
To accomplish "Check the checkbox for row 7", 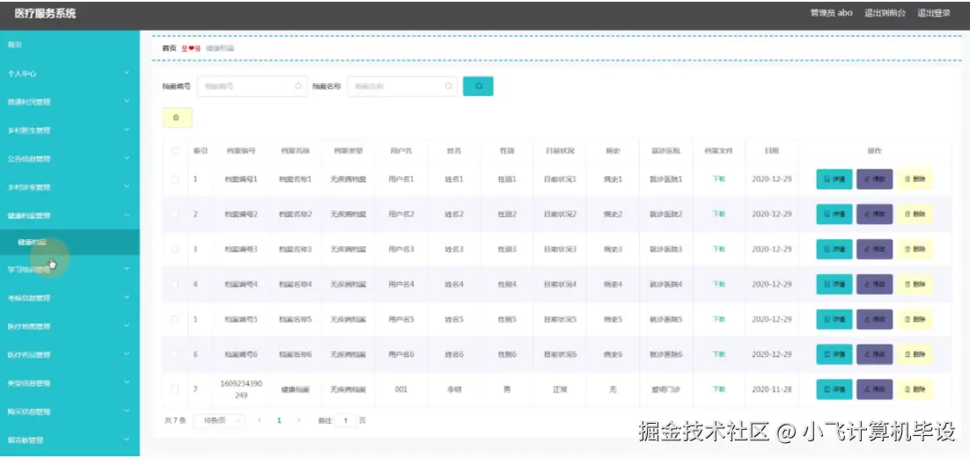I will pyautogui.click(x=175, y=389).
